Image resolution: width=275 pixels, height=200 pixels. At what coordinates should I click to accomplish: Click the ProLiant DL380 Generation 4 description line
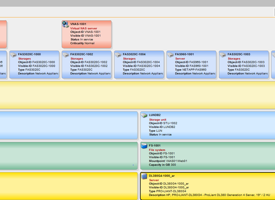(209, 195)
